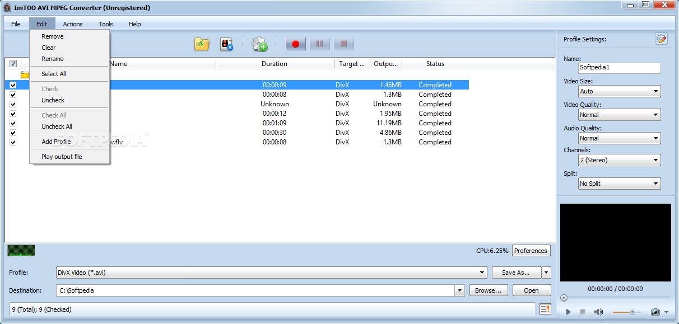This screenshot has height=324, width=679.
Task: Uncheck the row with duration 00:00:12
Action: (13, 114)
